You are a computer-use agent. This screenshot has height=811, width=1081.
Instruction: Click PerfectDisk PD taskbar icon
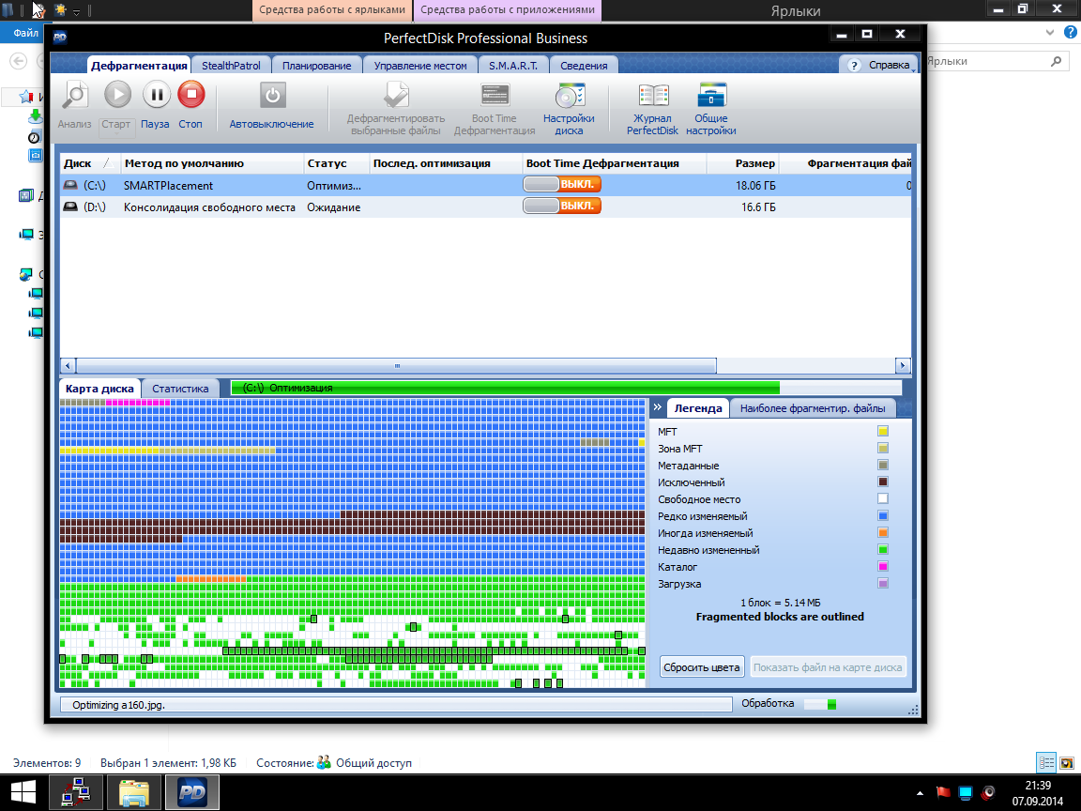pyautogui.click(x=192, y=792)
